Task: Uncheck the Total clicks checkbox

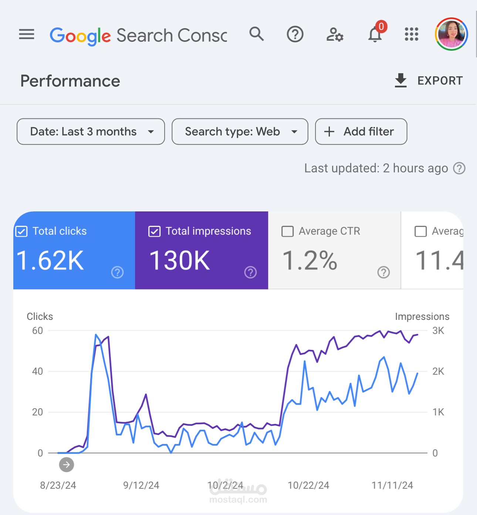Action: pos(21,231)
